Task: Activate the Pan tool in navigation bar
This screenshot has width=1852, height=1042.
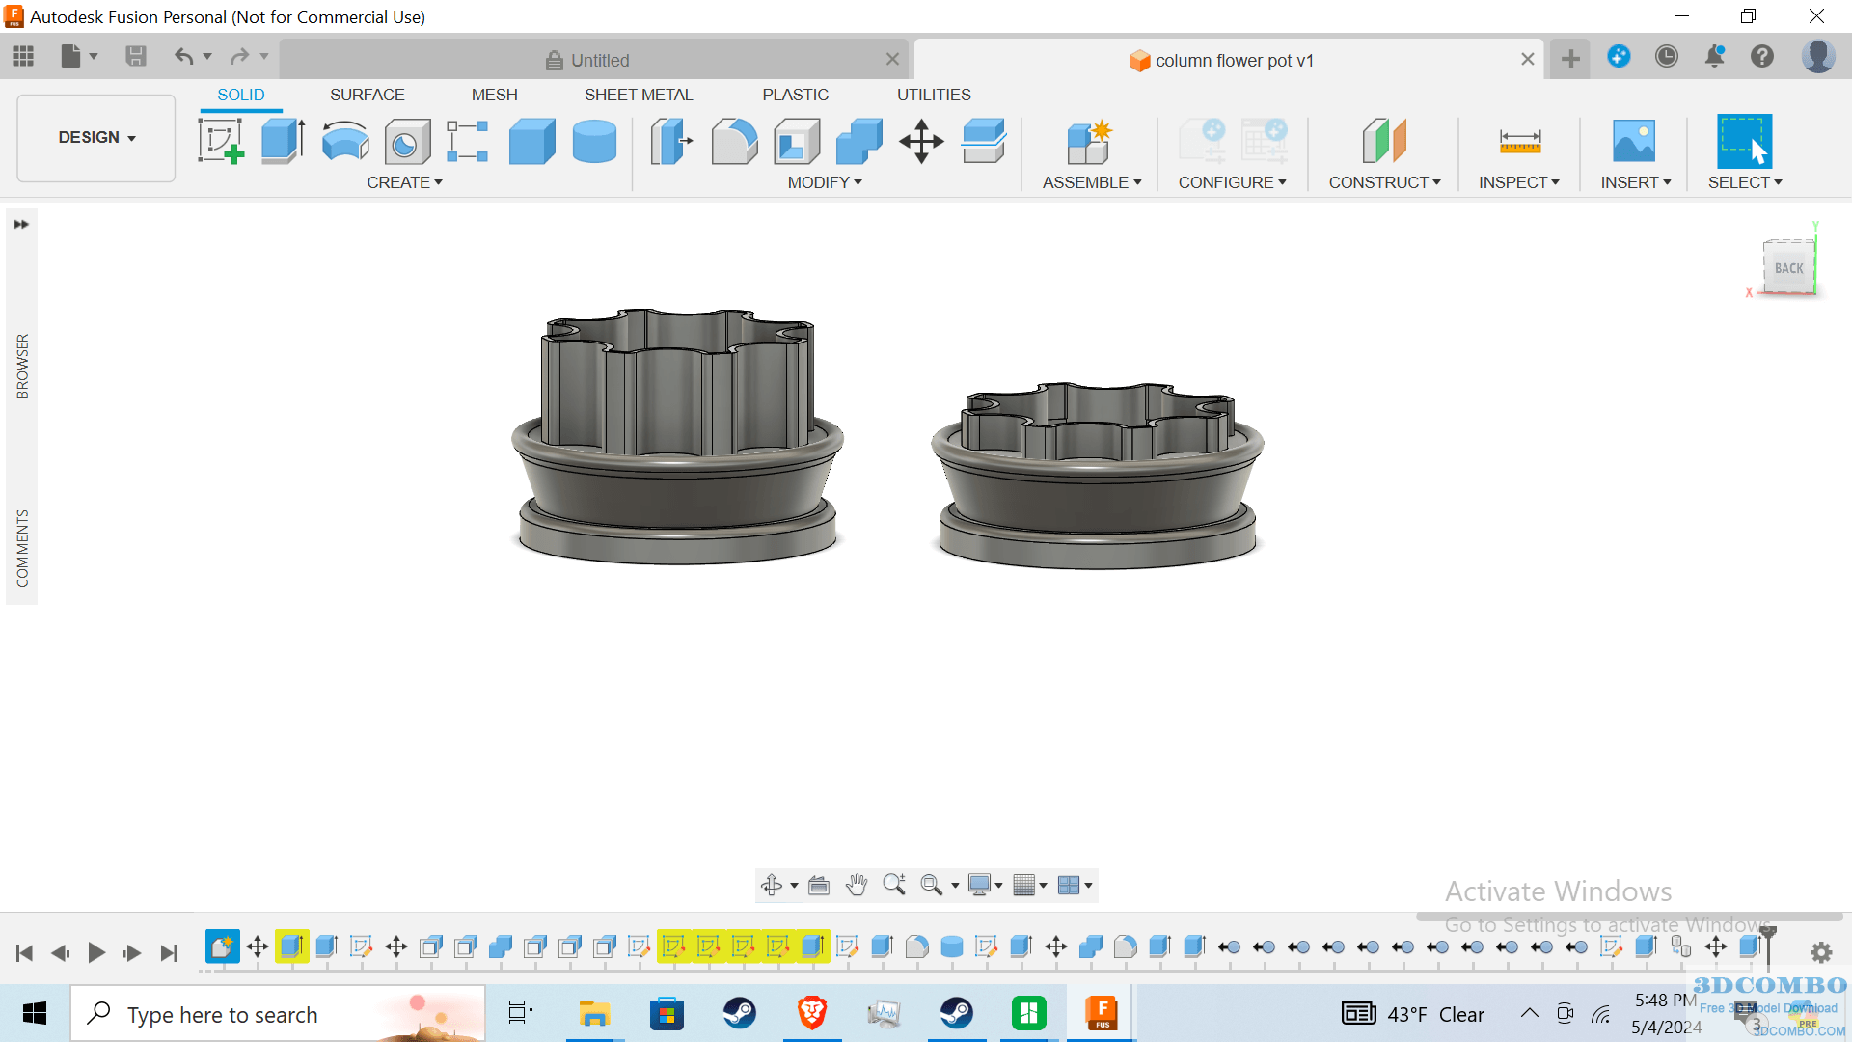Action: (857, 884)
